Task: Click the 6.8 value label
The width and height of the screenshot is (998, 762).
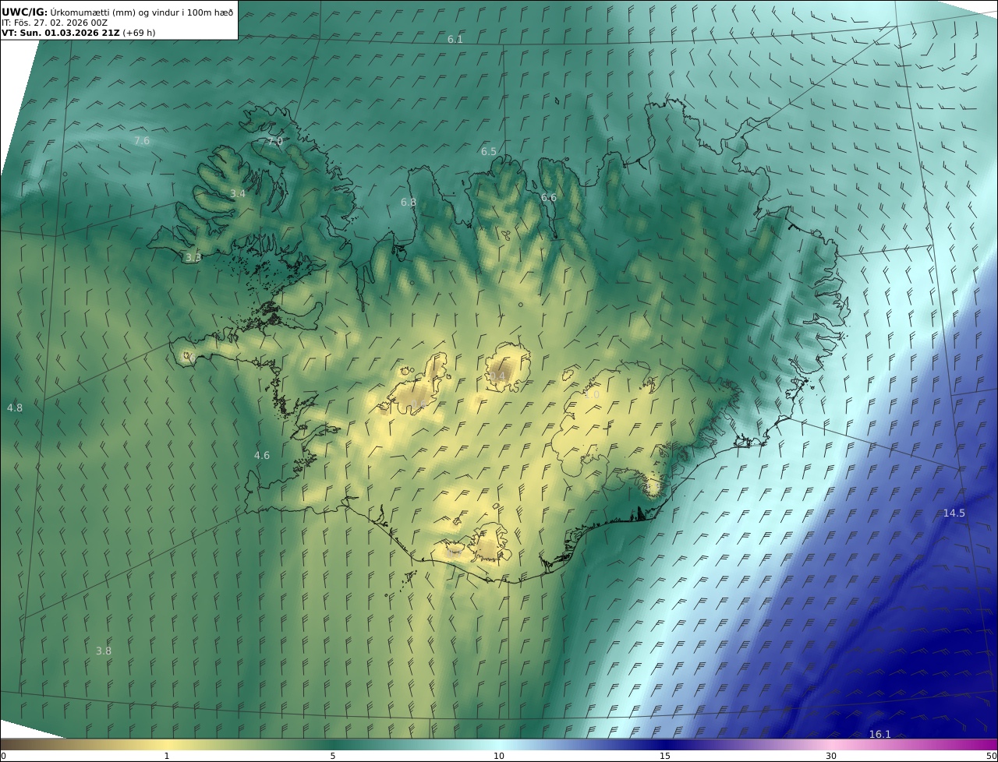Action: (409, 202)
